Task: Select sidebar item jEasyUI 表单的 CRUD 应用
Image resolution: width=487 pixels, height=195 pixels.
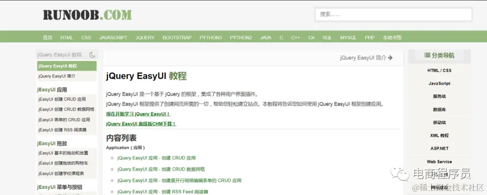Action: click(67, 120)
